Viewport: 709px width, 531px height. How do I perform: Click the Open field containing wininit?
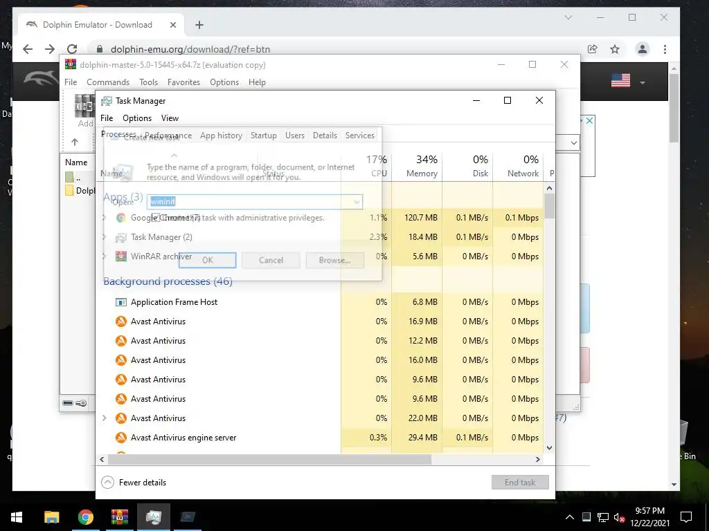pos(255,202)
